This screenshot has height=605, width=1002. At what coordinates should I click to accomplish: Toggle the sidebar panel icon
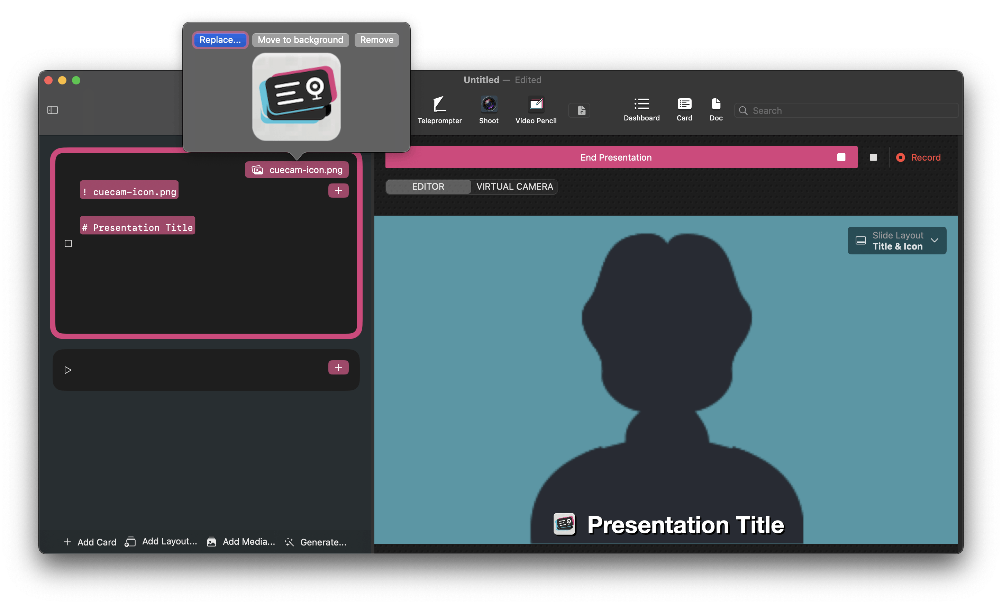53,110
